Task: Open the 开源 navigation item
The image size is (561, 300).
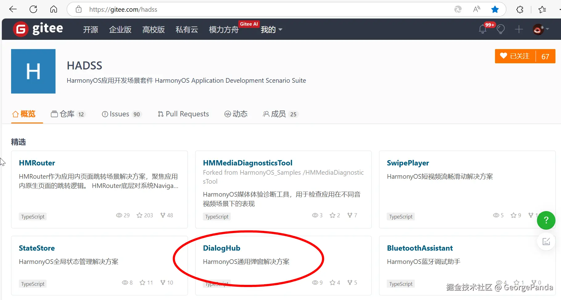Action: tap(90, 30)
